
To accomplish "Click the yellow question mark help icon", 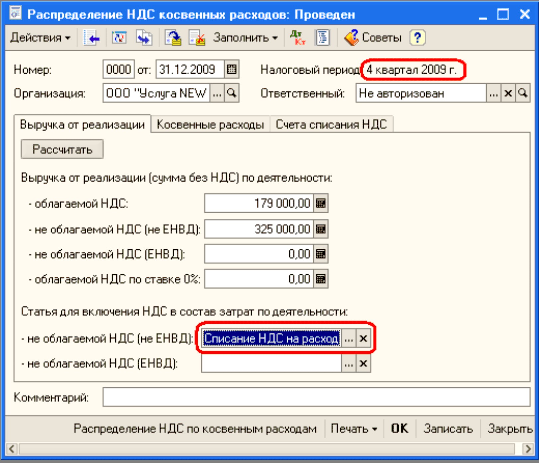I will point(418,37).
